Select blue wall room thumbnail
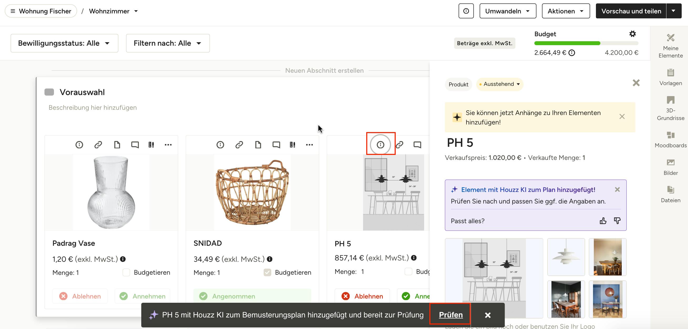The image size is (688, 329). point(607,299)
